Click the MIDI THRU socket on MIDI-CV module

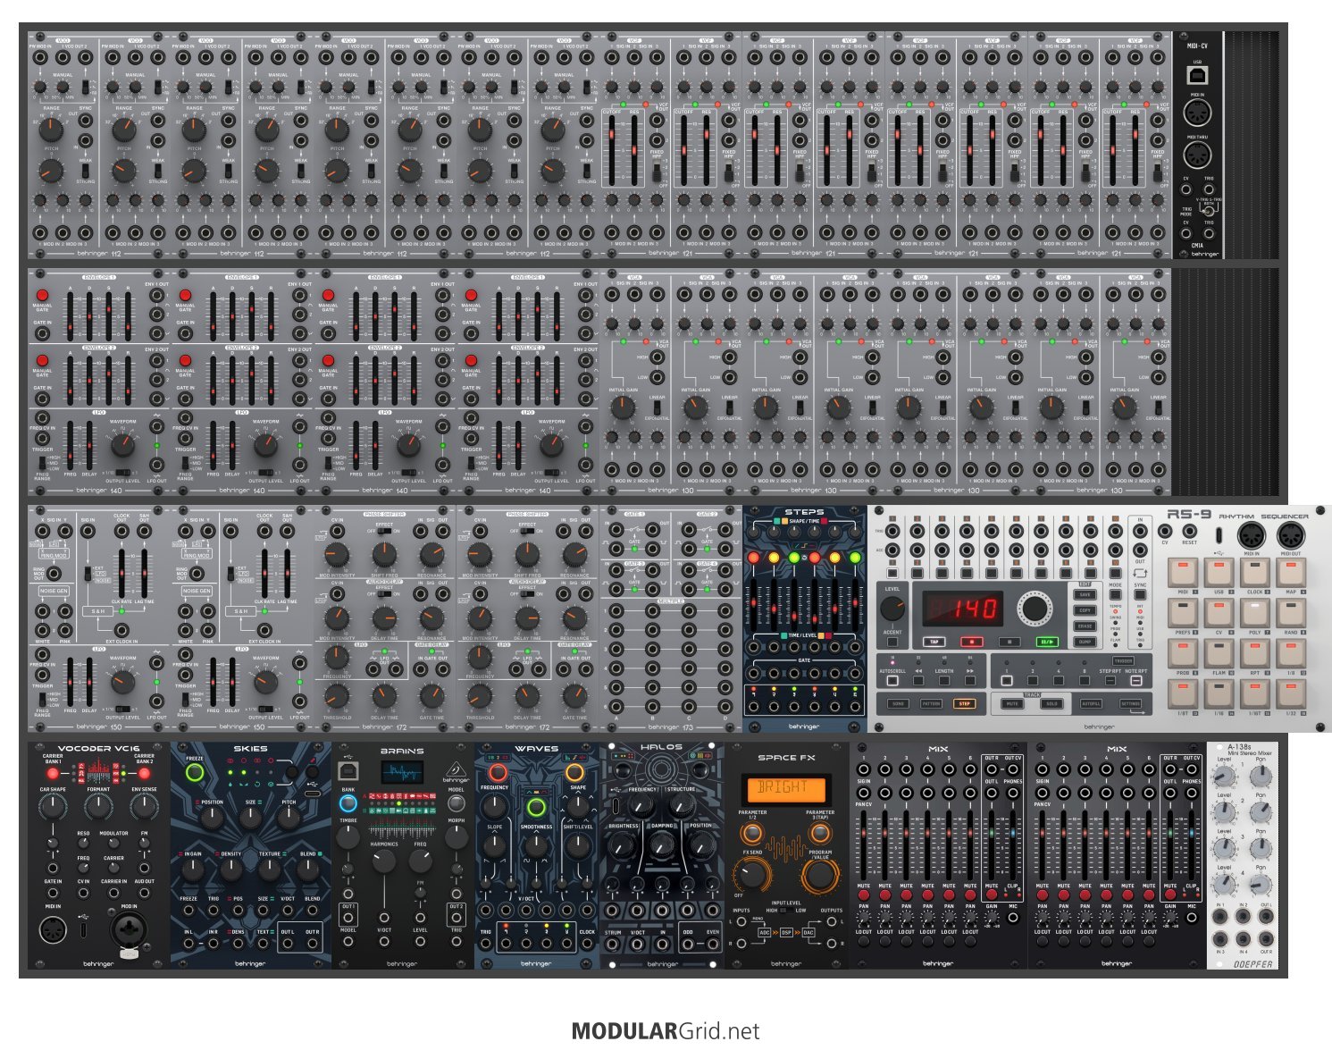1197,154
